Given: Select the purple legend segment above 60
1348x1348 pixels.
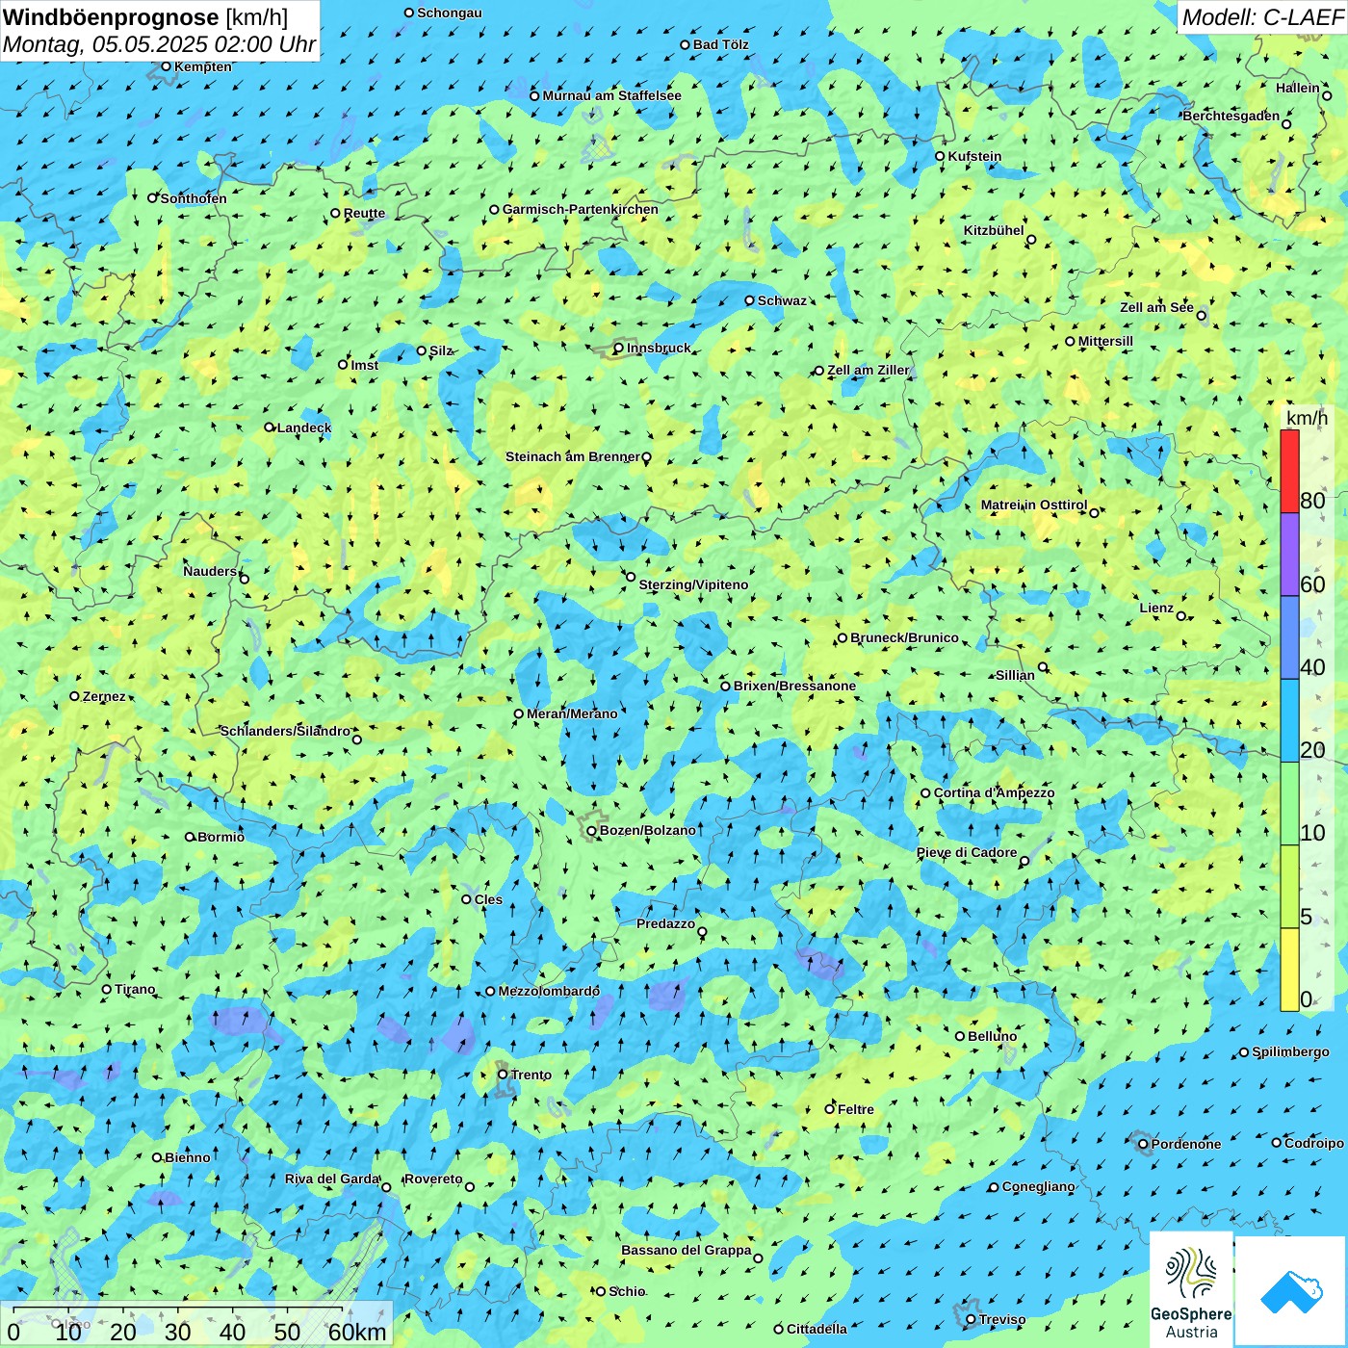Looking at the screenshot, I should click(x=1289, y=554).
